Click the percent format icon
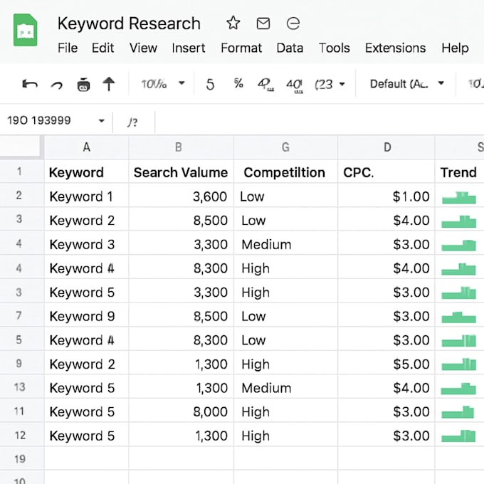 click(x=238, y=83)
